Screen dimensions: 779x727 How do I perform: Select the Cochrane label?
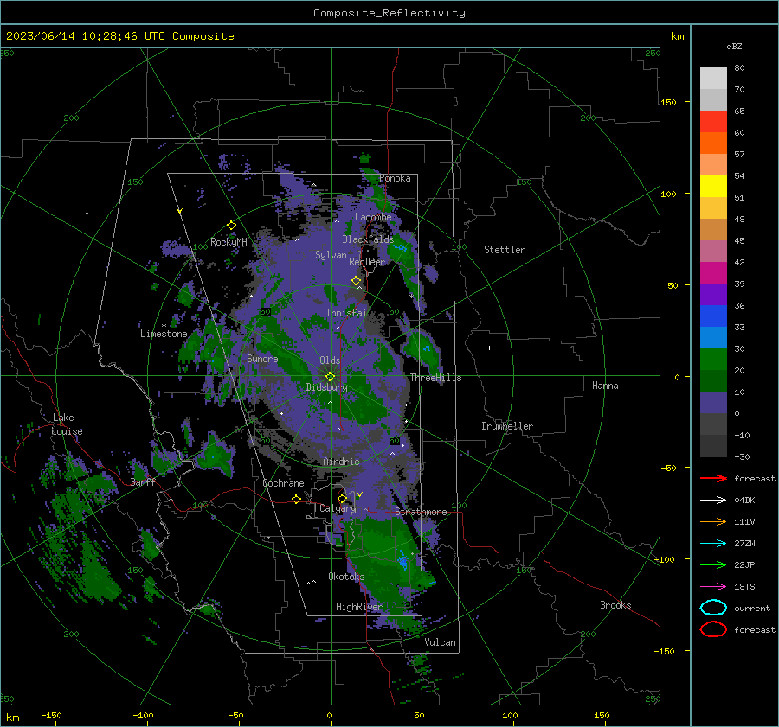pos(283,483)
